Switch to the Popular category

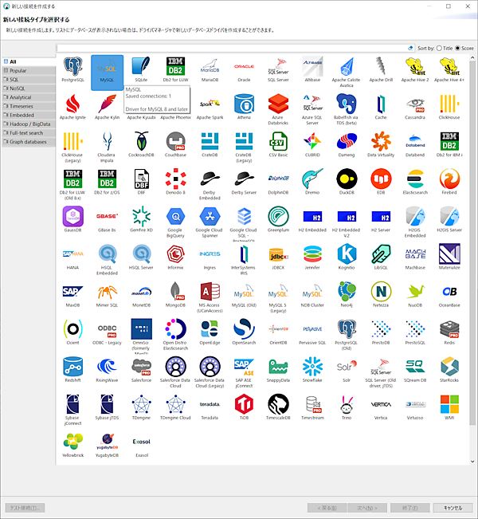[x=18, y=70]
